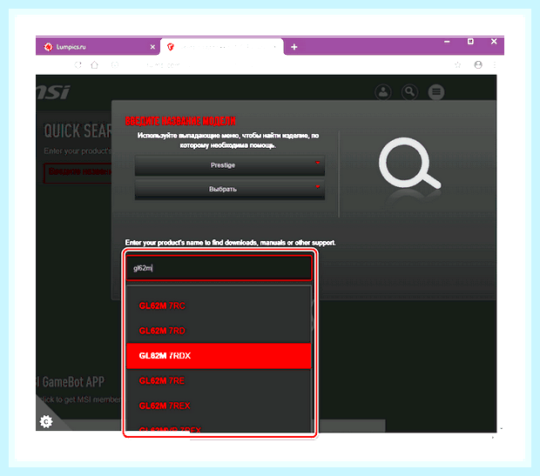Click the large magnifying glass graphic

[409, 164]
